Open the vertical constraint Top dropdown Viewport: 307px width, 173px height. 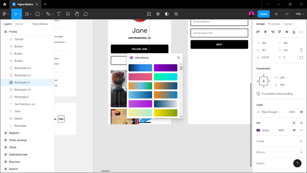click(x=283, y=85)
